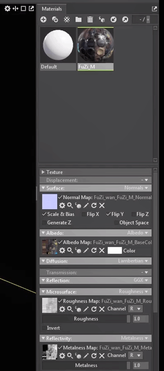The width and height of the screenshot is (164, 371).
Task: Open the Albedo model dropdown
Action: click(x=138, y=233)
